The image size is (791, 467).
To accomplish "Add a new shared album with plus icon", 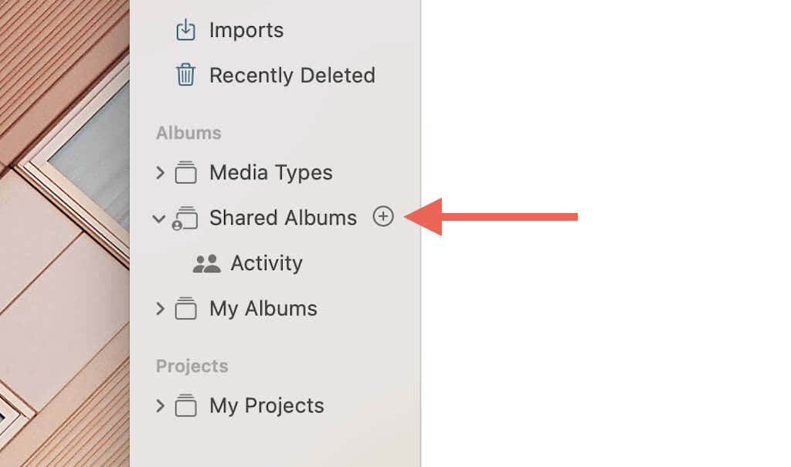I will point(383,216).
